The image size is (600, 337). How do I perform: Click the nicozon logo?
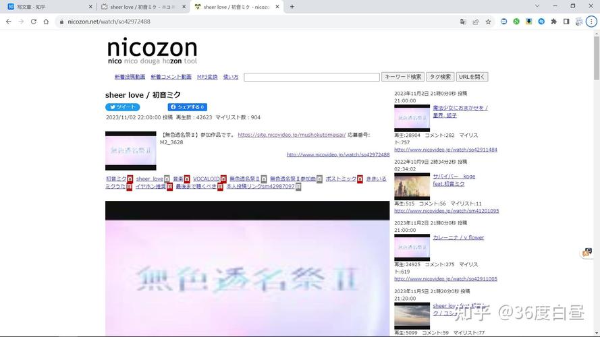[152, 51]
